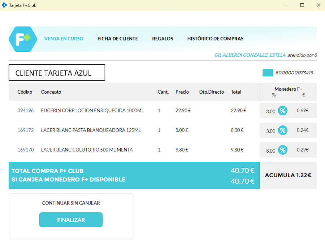325x244 pixels.
Task: Click the 0.29€ monedero amount
Action: click(303, 150)
